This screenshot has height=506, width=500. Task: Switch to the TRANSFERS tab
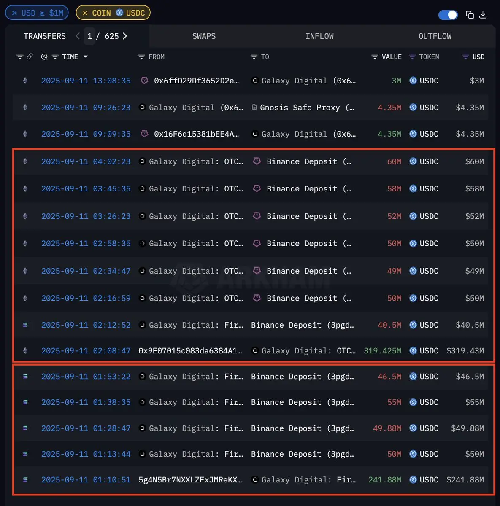(45, 36)
